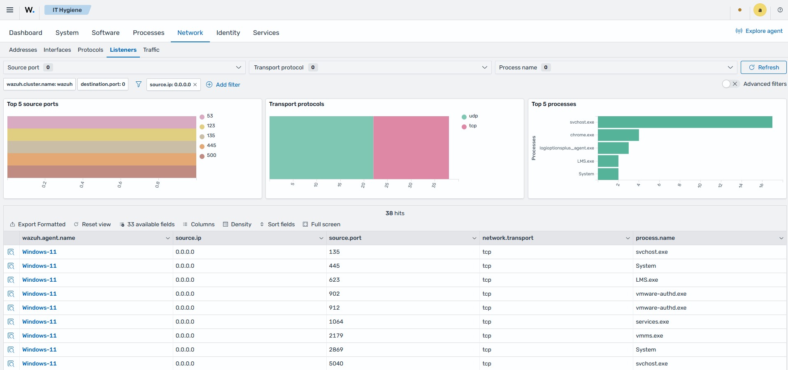This screenshot has height=370, width=788.
Task: Open the Processes tab
Action: point(149,32)
